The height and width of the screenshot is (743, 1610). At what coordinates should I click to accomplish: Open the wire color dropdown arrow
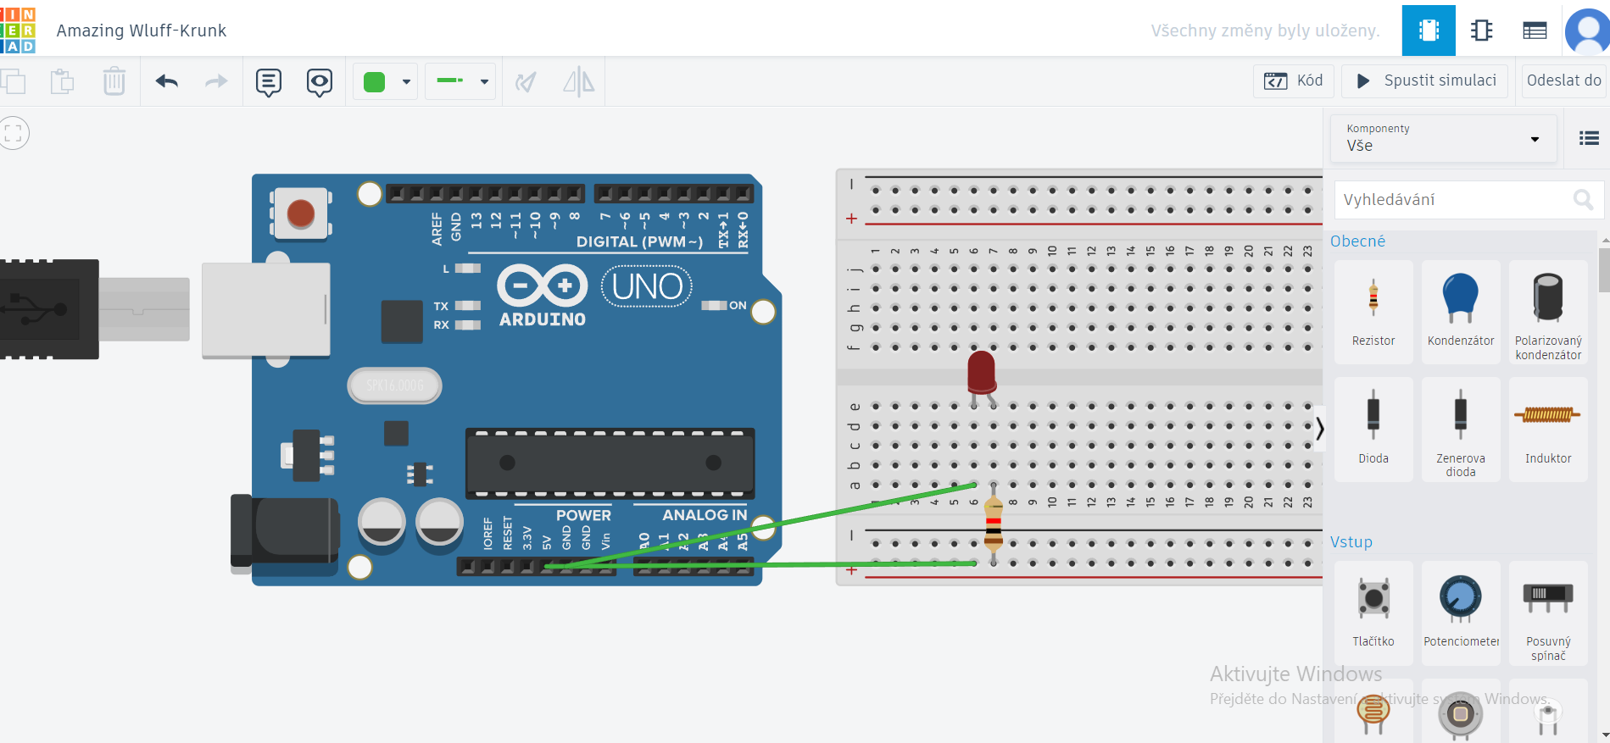point(406,82)
